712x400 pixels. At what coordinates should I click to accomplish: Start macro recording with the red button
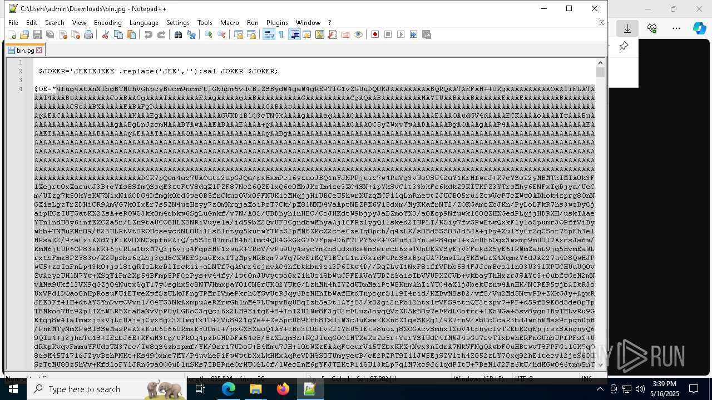[x=375, y=34]
